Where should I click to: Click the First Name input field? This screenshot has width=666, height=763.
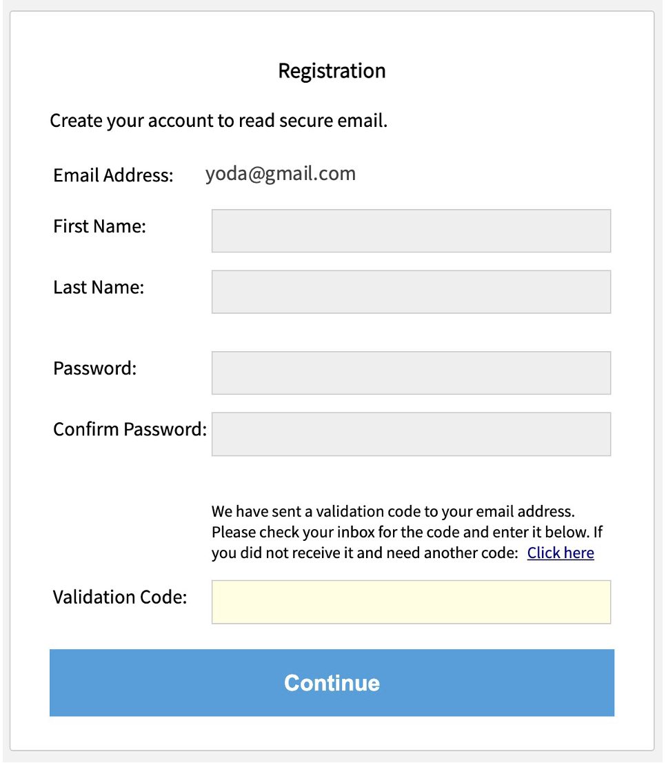tap(411, 231)
